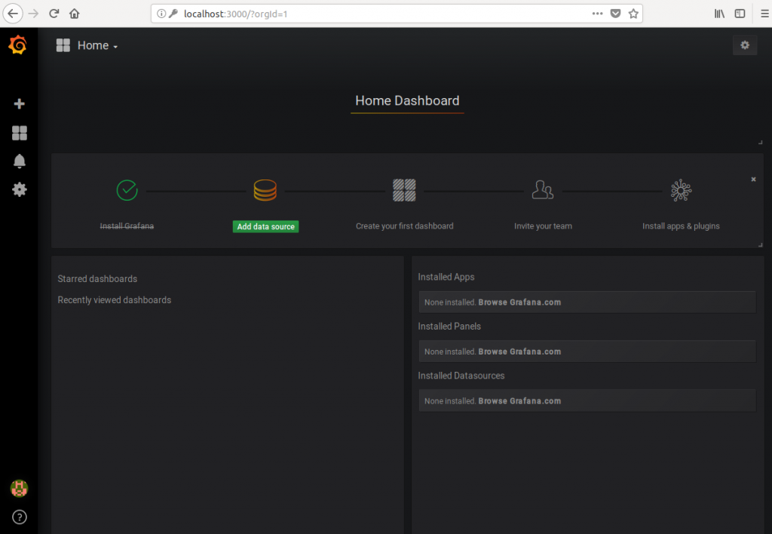The height and width of the screenshot is (534, 772).
Task: Click the Starred dashboards heading
Action: pyautogui.click(x=97, y=279)
